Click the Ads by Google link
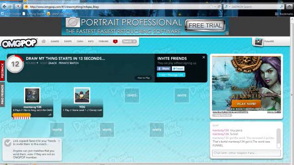294x165 pixels. [x=273, y=112]
